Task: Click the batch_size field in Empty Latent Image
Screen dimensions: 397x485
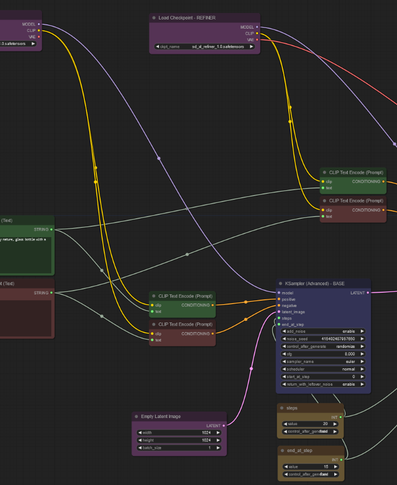Action: click(179, 448)
